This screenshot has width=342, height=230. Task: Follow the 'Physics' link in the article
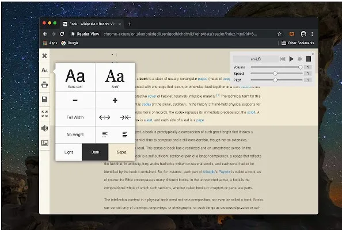[225, 172]
